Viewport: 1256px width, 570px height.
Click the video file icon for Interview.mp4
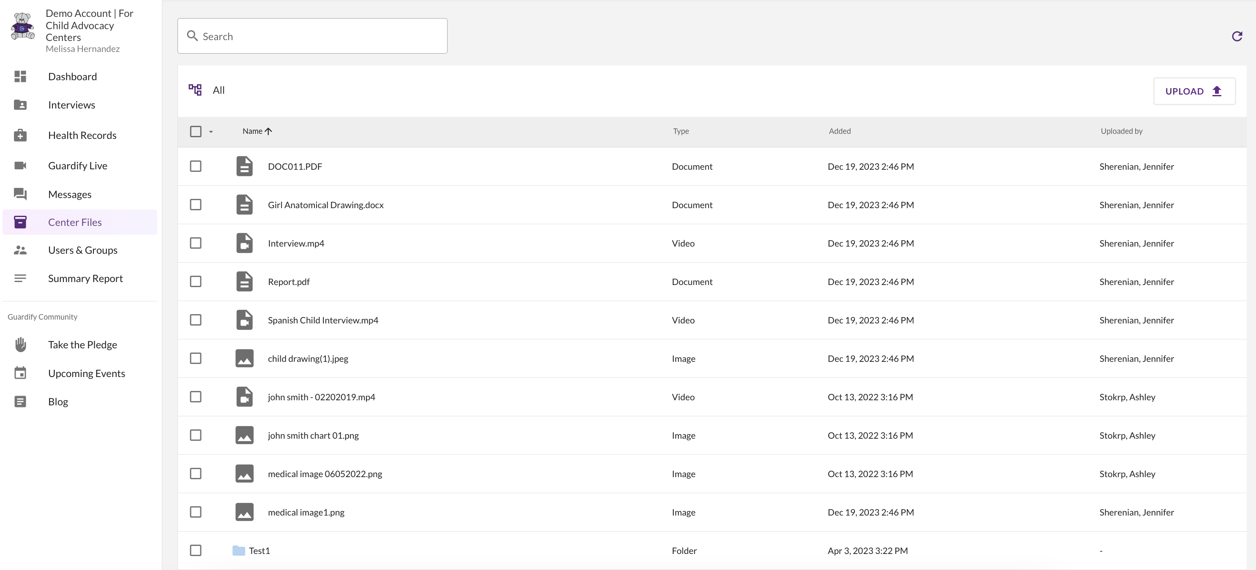click(244, 243)
